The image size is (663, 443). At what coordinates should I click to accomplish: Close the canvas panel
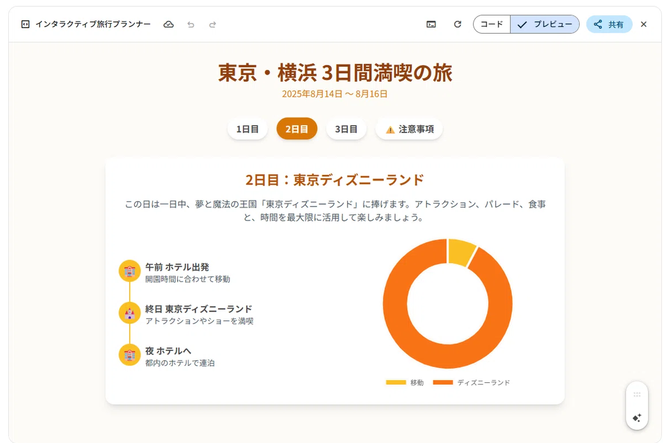click(644, 24)
